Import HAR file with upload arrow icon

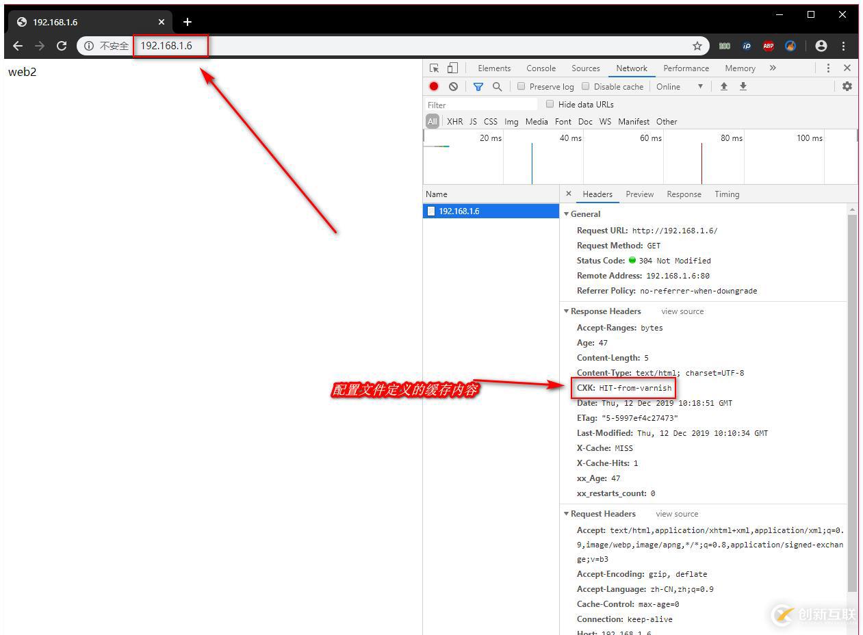pyautogui.click(x=723, y=86)
